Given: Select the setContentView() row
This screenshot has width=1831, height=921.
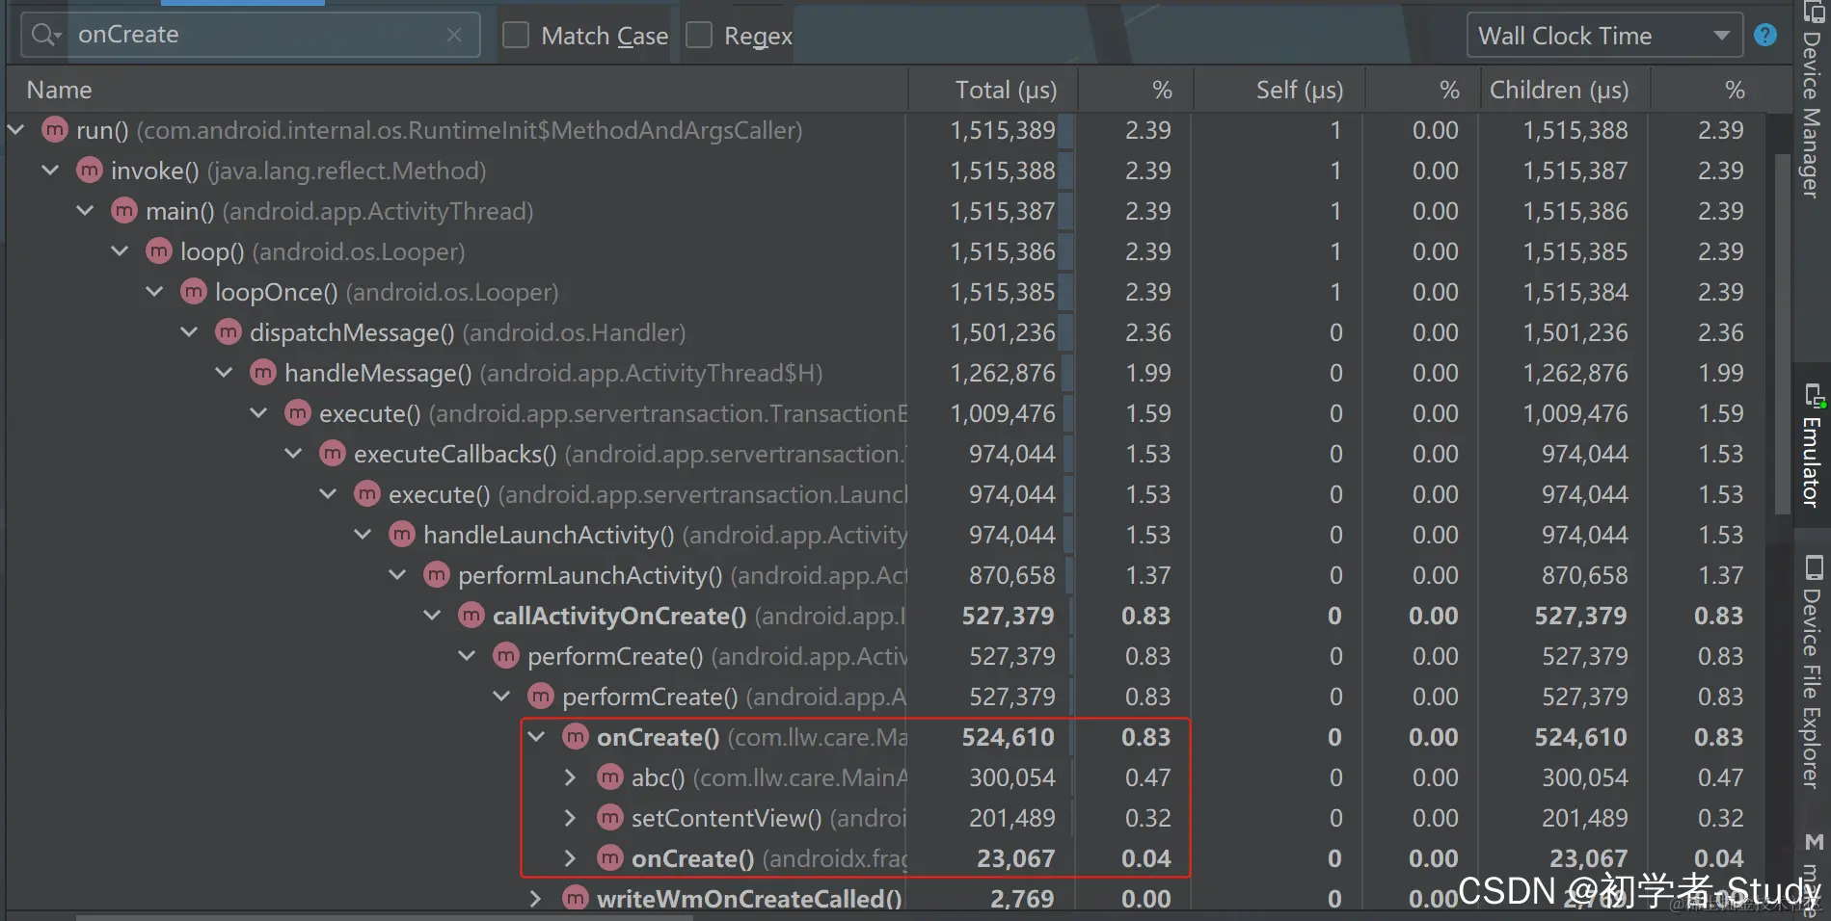Looking at the screenshot, I should click(x=887, y=818).
